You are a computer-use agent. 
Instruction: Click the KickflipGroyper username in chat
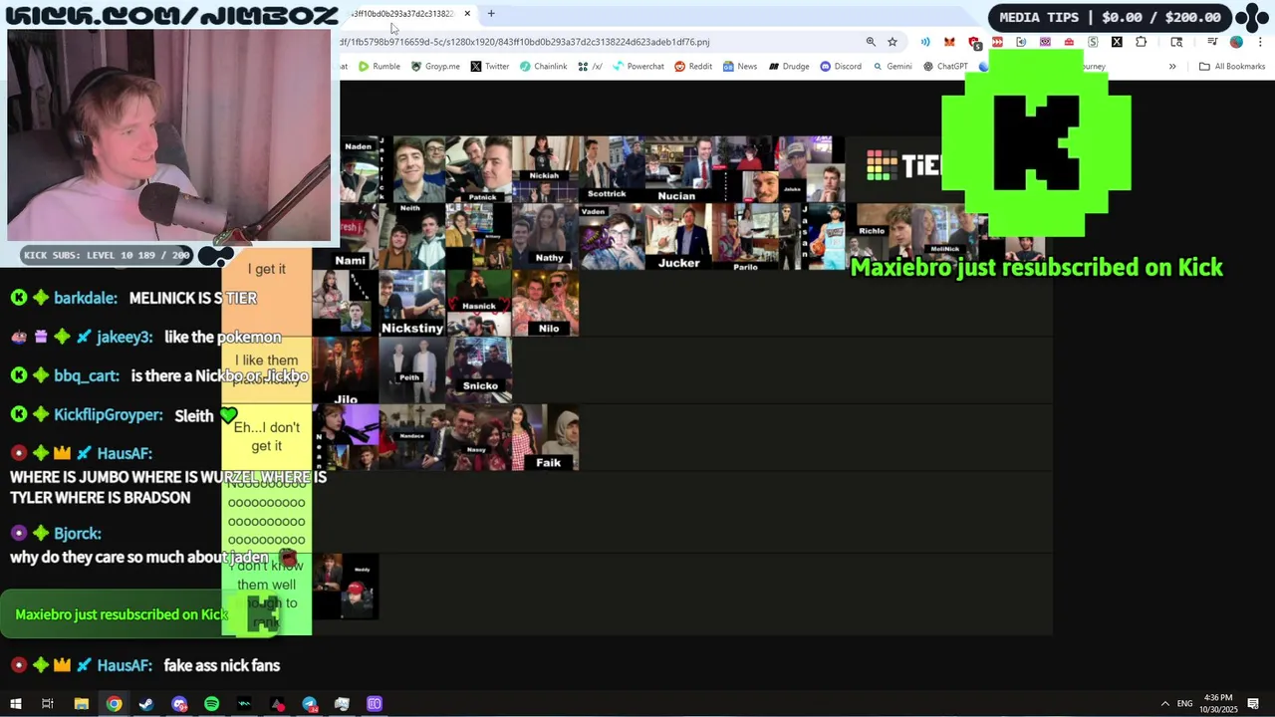109,414
